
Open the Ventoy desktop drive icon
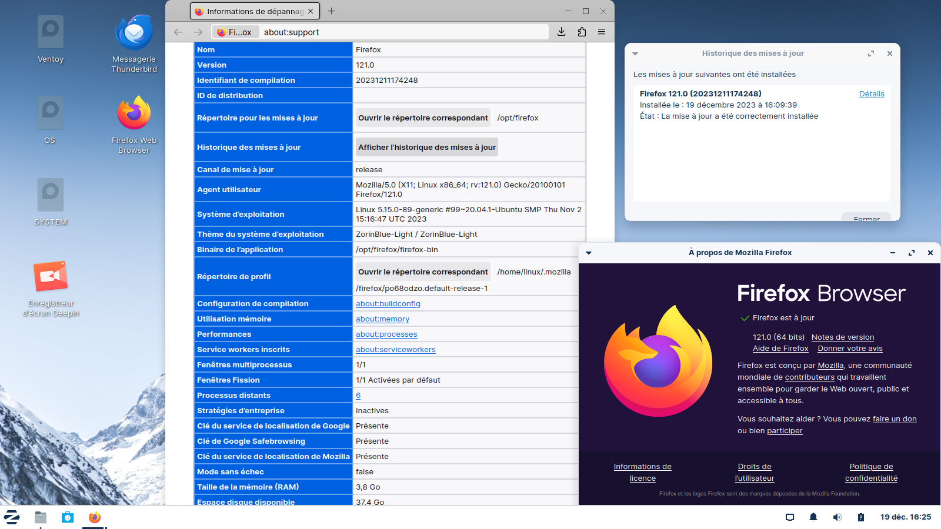(51, 39)
